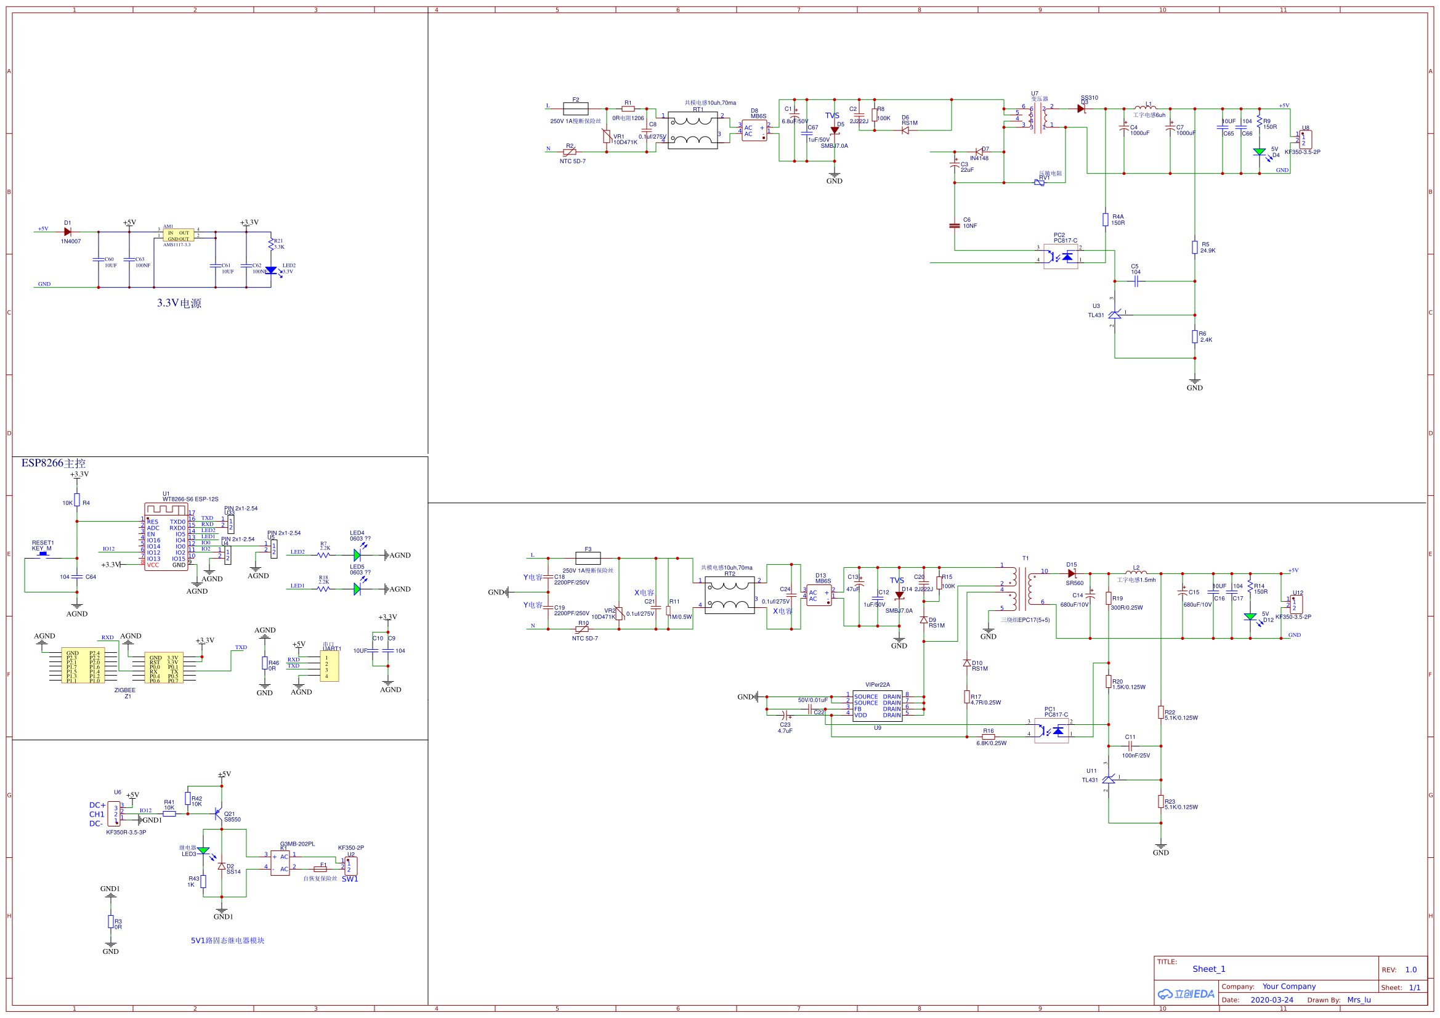Select the F1 resettable fuse symbol
The height and width of the screenshot is (1018, 1440).
pos(320,869)
